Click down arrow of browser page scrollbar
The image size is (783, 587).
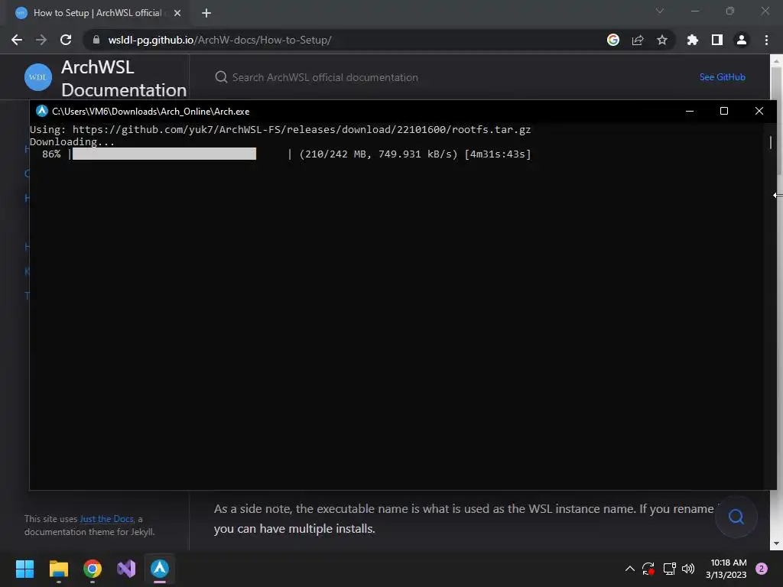tap(776, 543)
